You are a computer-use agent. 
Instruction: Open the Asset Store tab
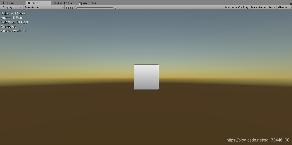[x=64, y=3]
